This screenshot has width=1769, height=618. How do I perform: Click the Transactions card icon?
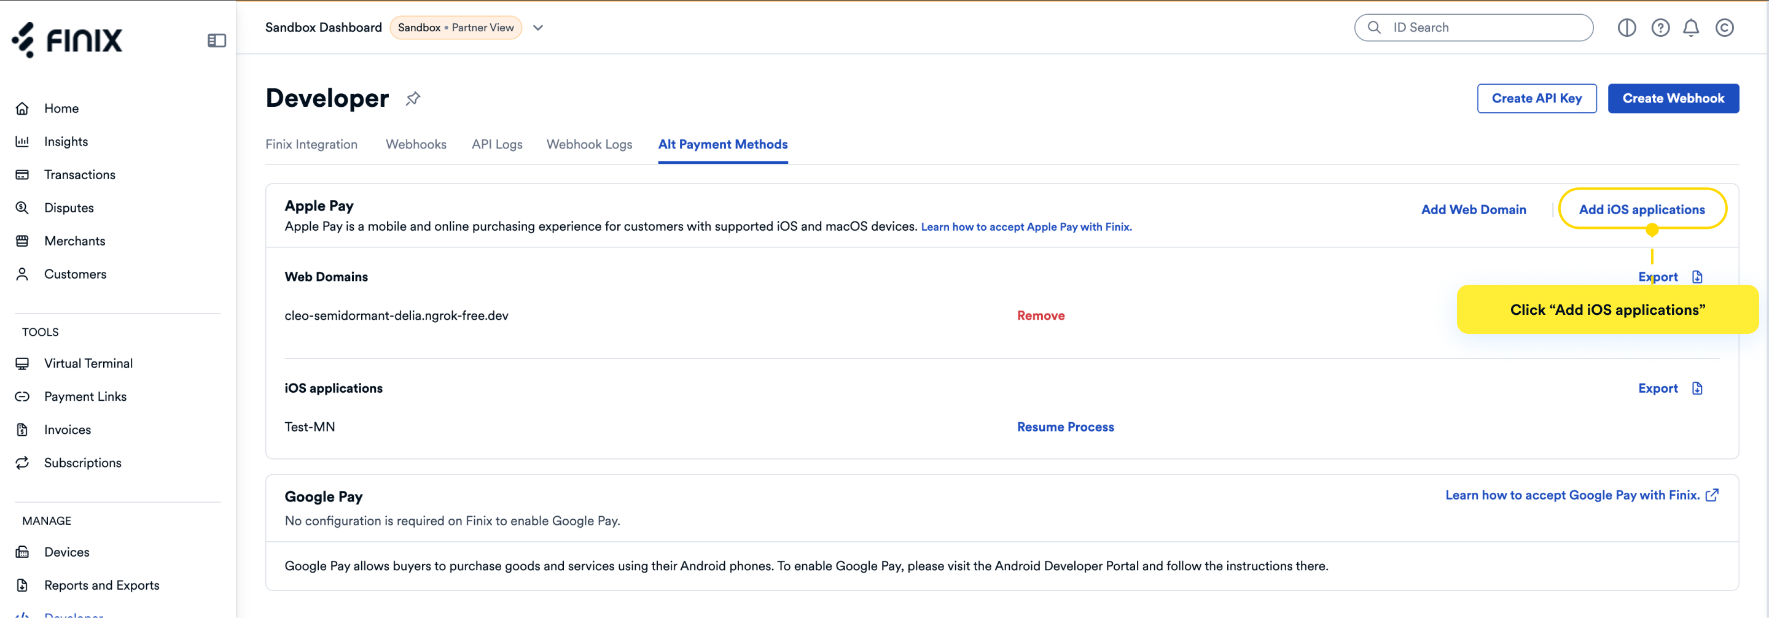(22, 175)
